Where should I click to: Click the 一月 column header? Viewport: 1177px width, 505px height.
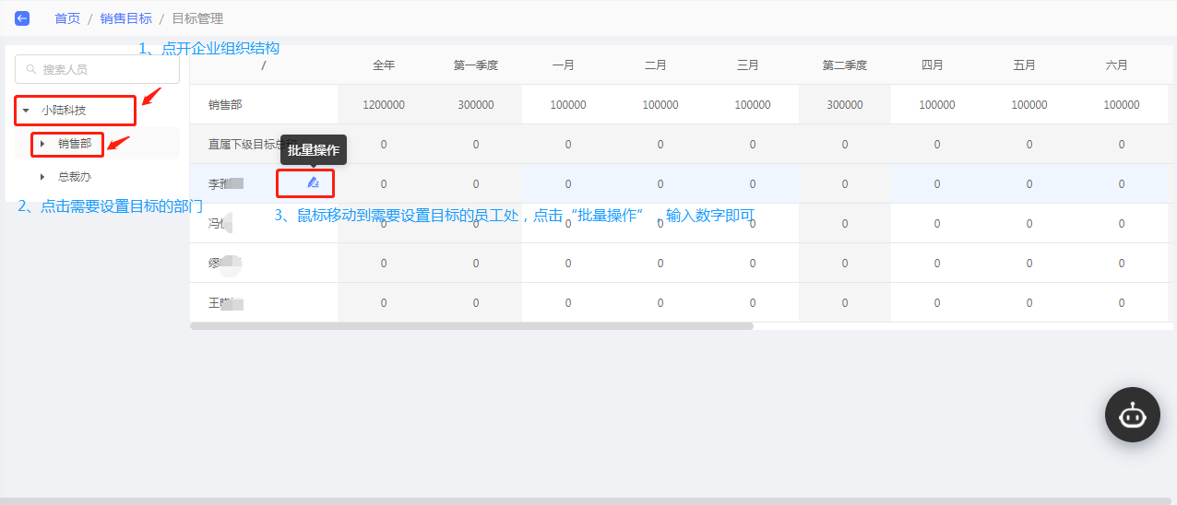pyautogui.click(x=564, y=65)
